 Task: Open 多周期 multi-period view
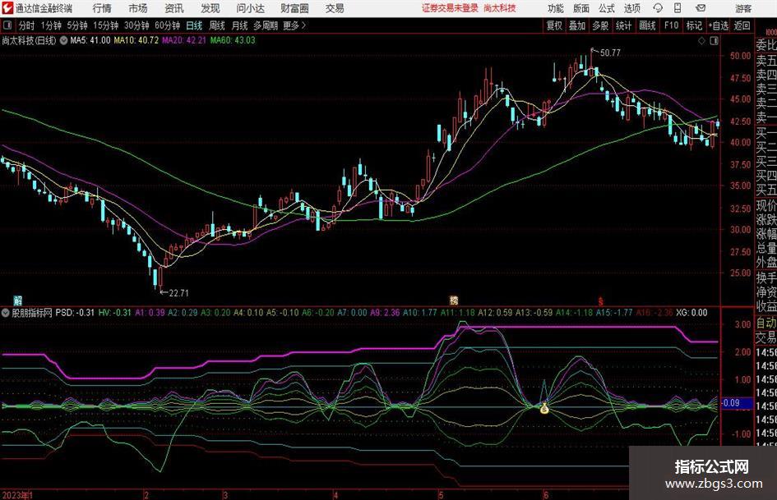tap(266, 25)
